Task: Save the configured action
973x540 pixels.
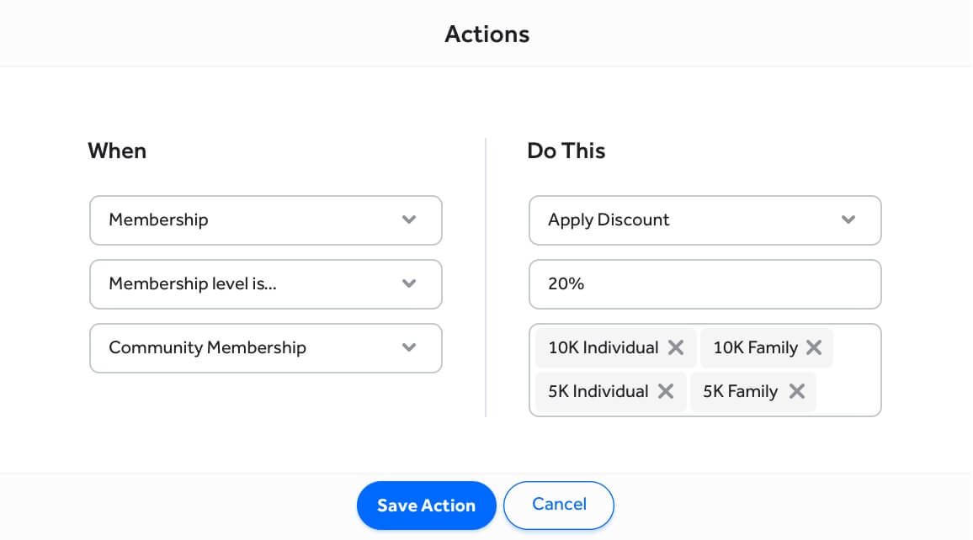Action: tap(426, 505)
